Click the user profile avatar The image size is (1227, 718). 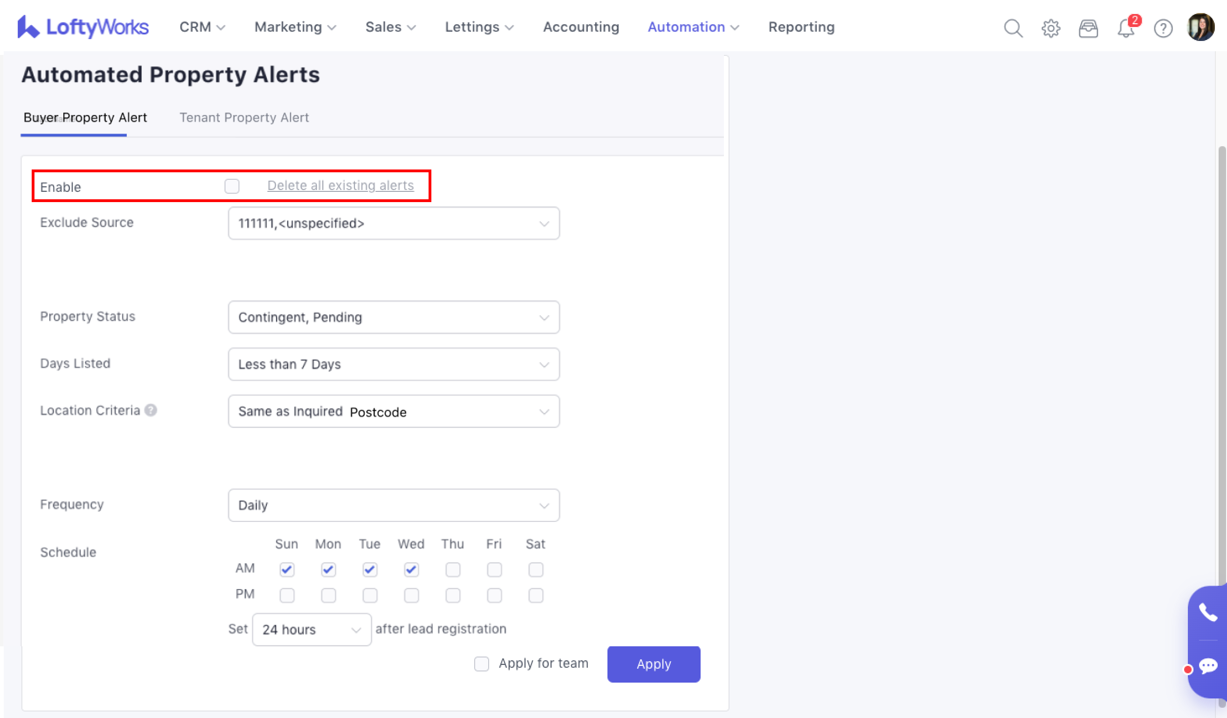(x=1201, y=27)
